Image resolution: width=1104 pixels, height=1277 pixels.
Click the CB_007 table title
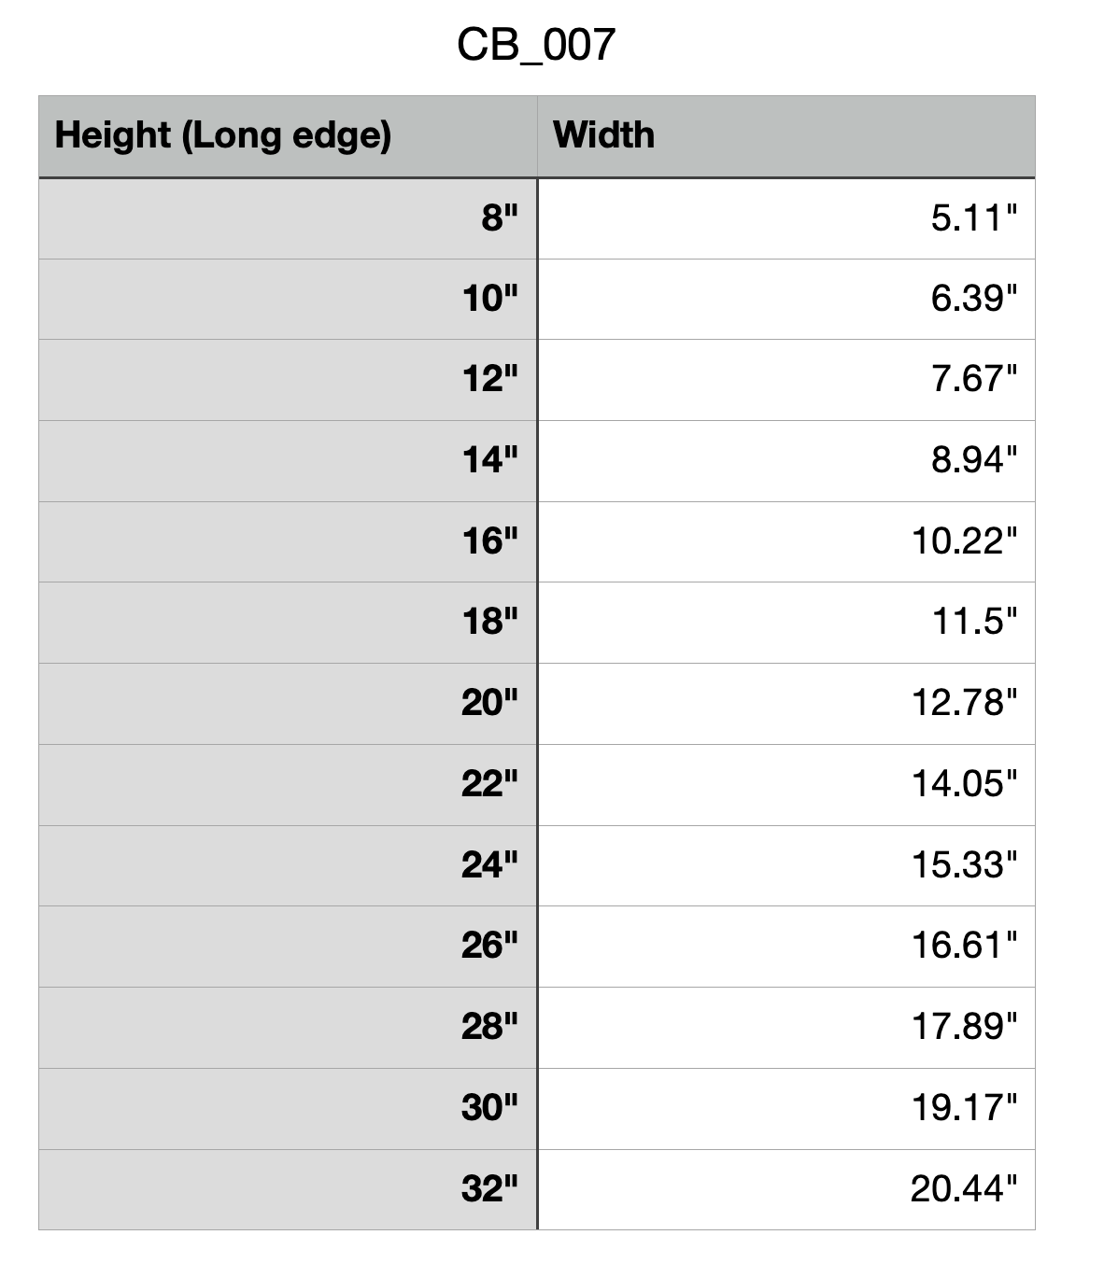(x=536, y=44)
